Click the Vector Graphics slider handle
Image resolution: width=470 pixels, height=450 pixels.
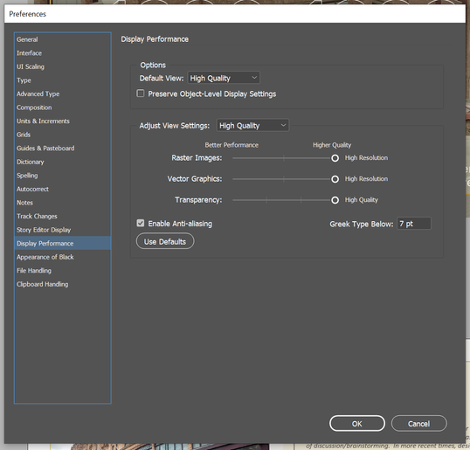pyautogui.click(x=335, y=179)
